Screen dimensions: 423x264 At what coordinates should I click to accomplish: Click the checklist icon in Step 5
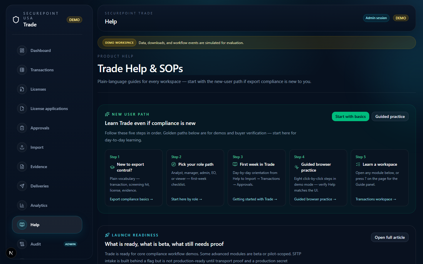(x=358, y=164)
